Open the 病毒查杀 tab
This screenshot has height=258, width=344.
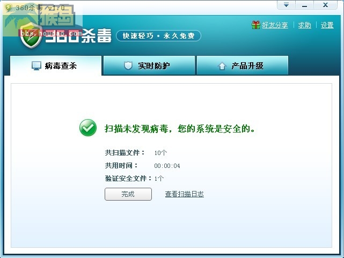(x=56, y=65)
